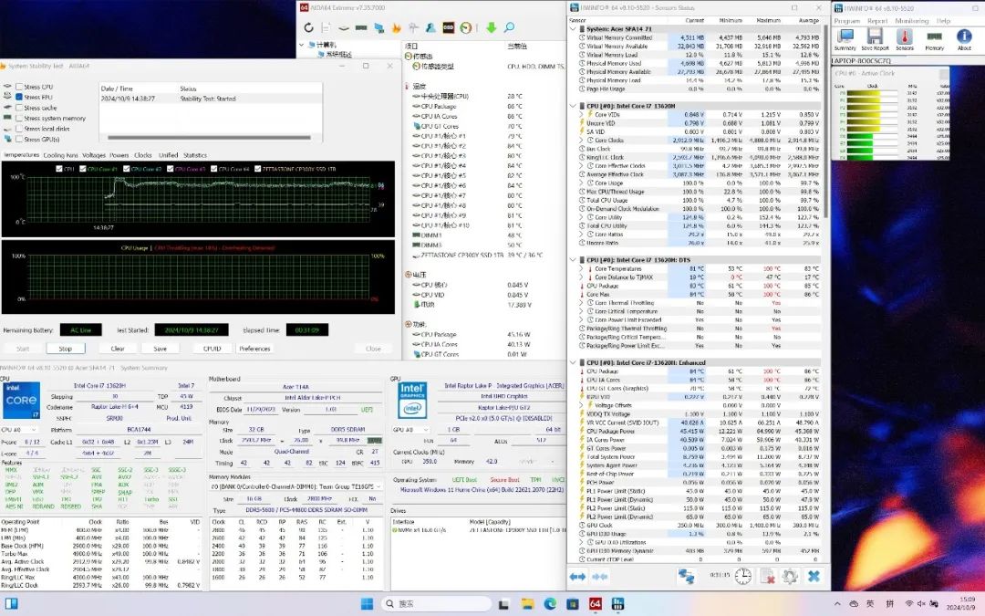Click the AIDA64 user icon in toolbar
The width and height of the screenshot is (985, 616).
[430, 27]
